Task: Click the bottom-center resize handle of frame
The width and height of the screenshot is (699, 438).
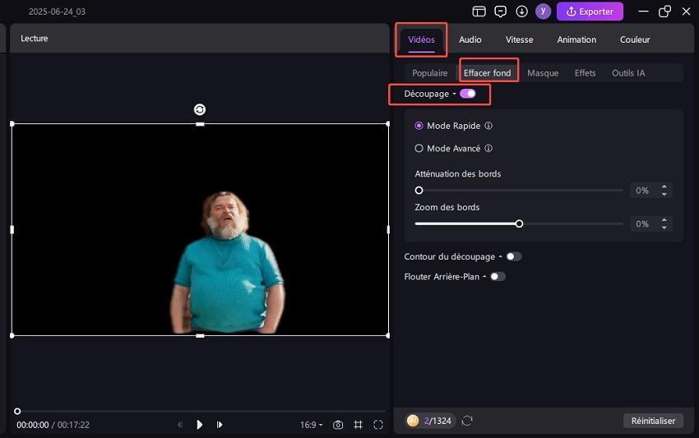Action: point(200,335)
